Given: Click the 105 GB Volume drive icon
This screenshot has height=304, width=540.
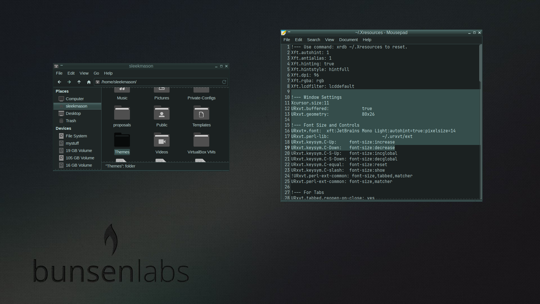Looking at the screenshot, I should 61,158.
